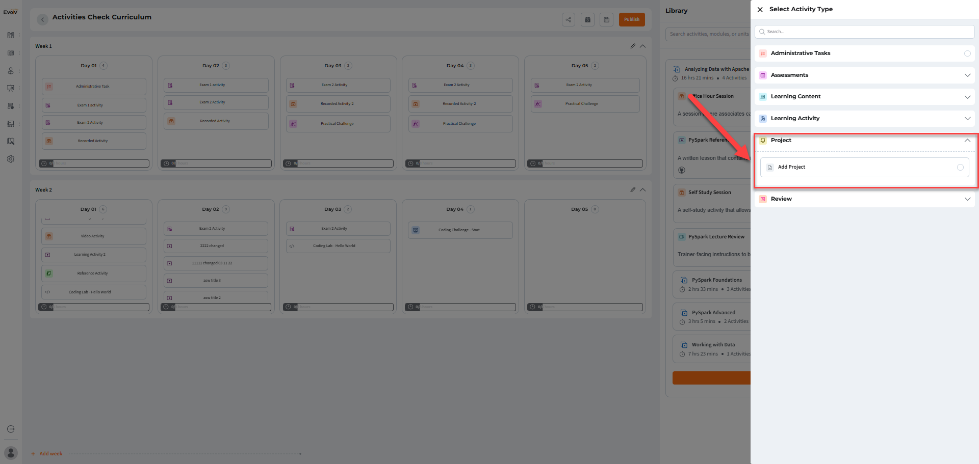Open the Video Activity card in Week 2
This screenshot has width=979, height=464.
(x=94, y=236)
